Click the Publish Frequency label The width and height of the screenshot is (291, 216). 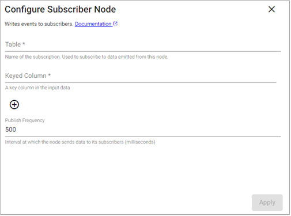click(25, 120)
